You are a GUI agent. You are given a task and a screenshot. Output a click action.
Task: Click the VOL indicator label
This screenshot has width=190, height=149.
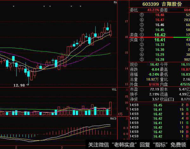tap(114, 90)
